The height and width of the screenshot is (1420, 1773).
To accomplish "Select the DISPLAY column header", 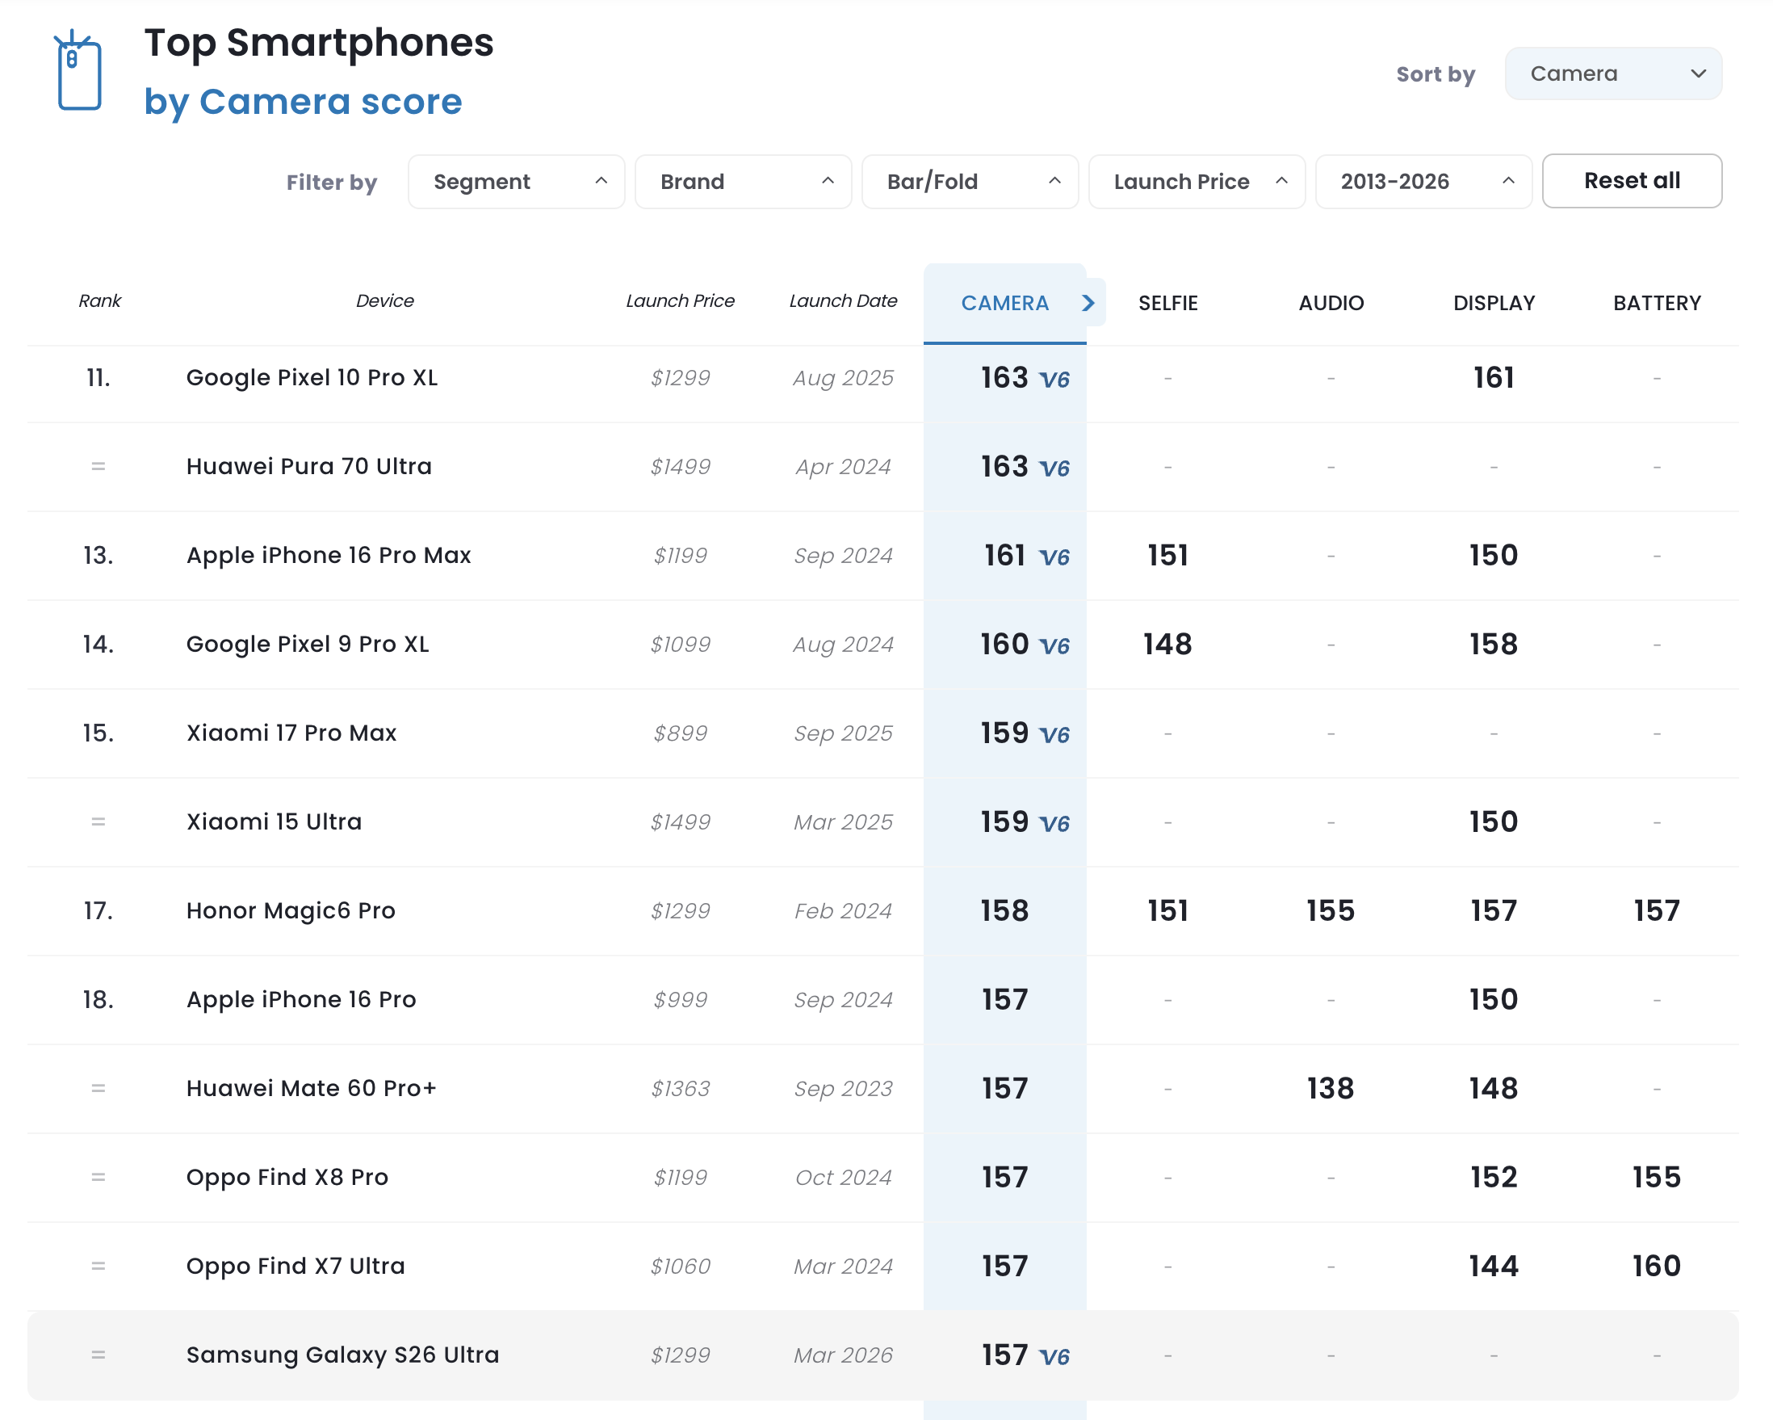I will pyautogui.click(x=1494, y=303).
